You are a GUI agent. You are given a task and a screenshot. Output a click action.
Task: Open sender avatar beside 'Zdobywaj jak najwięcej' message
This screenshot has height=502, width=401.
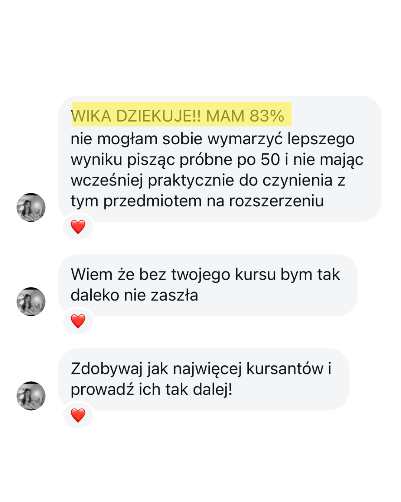31,396
